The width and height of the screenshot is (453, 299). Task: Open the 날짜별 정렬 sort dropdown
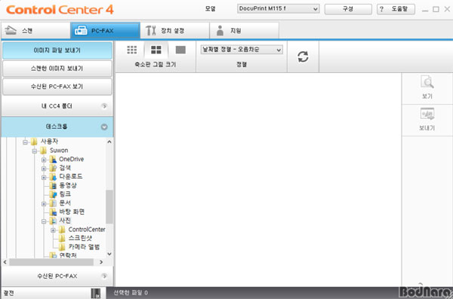pyautogui.click(x=242, y=50)
